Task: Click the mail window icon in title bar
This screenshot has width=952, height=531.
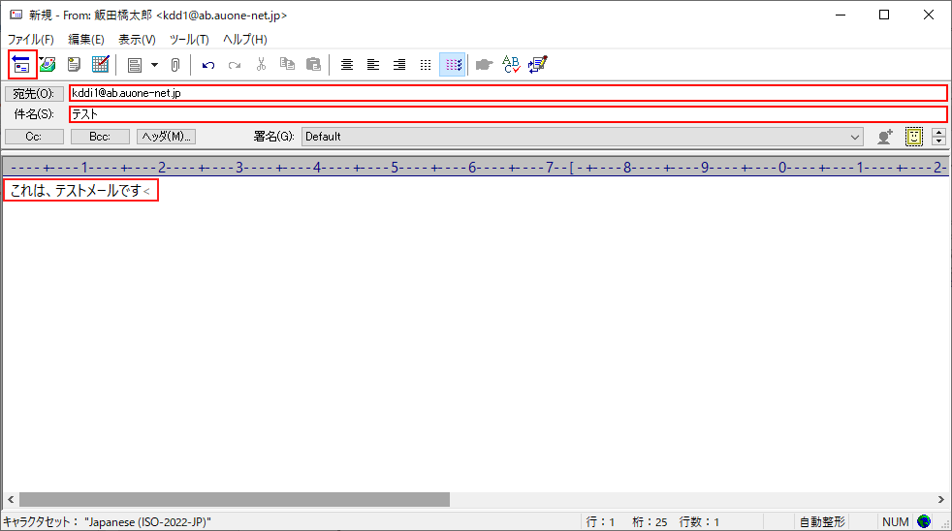Action: [x=16, y=15]
